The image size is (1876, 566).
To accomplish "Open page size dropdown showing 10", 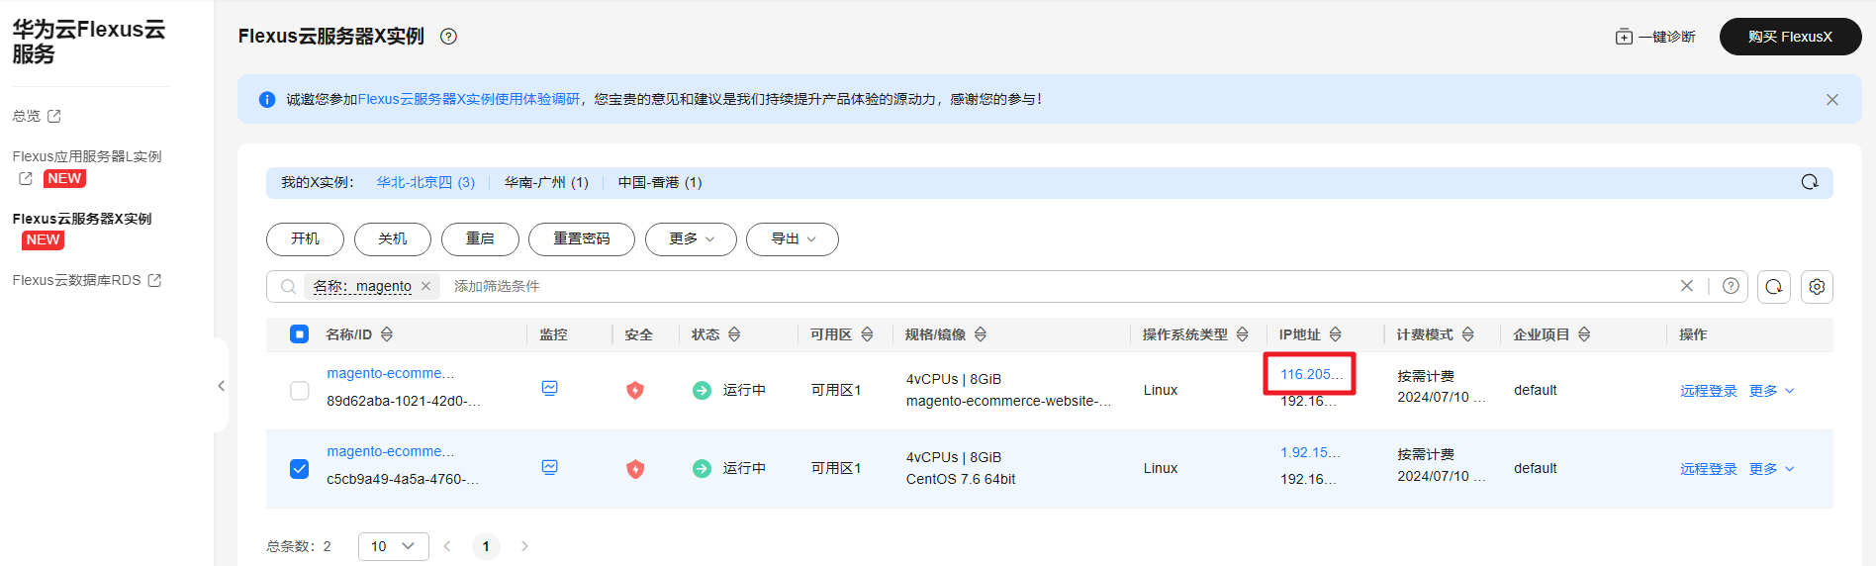I will 394,546.
